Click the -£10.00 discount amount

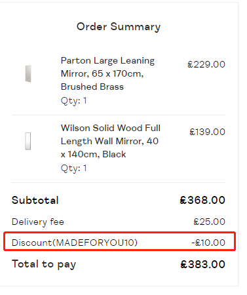click(208, 243)
